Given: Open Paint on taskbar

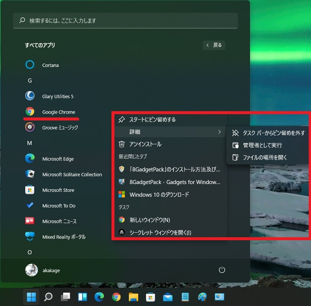Looking at the screenshot, I should coord(202,297).
